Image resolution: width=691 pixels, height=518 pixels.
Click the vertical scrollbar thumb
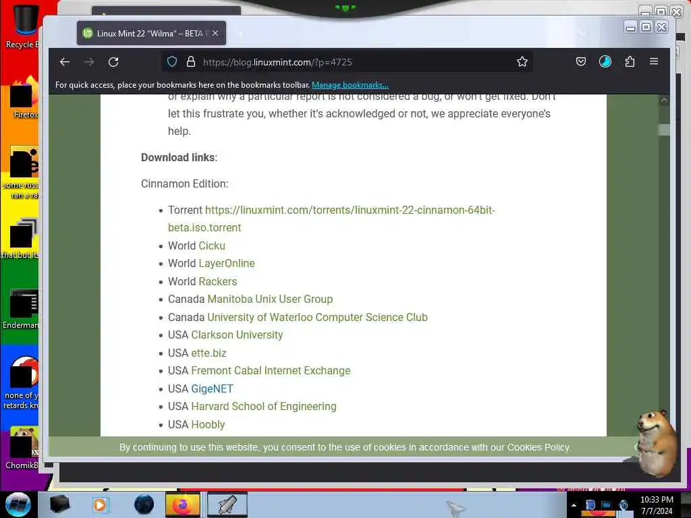[x=664, y=129]
